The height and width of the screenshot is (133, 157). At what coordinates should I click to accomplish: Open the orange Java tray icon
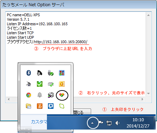pos(40,106)
